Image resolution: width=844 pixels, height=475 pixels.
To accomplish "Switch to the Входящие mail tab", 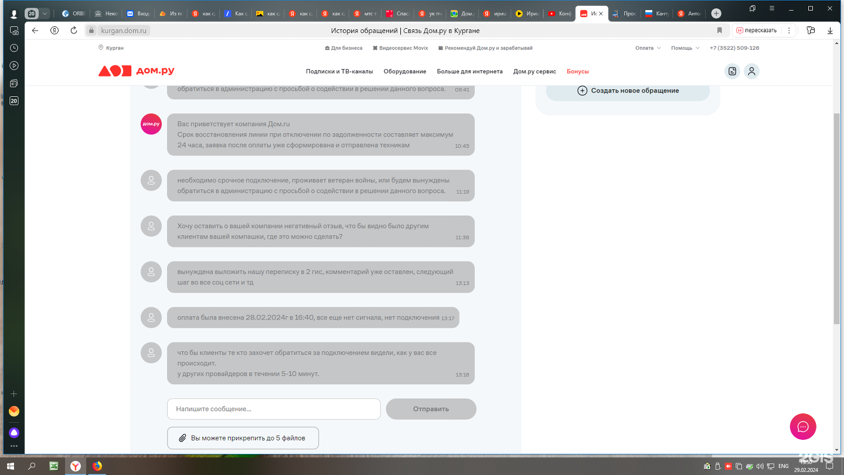I will click(x=138, y=13).
